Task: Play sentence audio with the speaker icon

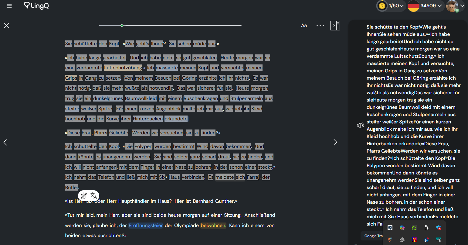Action: 360,126
